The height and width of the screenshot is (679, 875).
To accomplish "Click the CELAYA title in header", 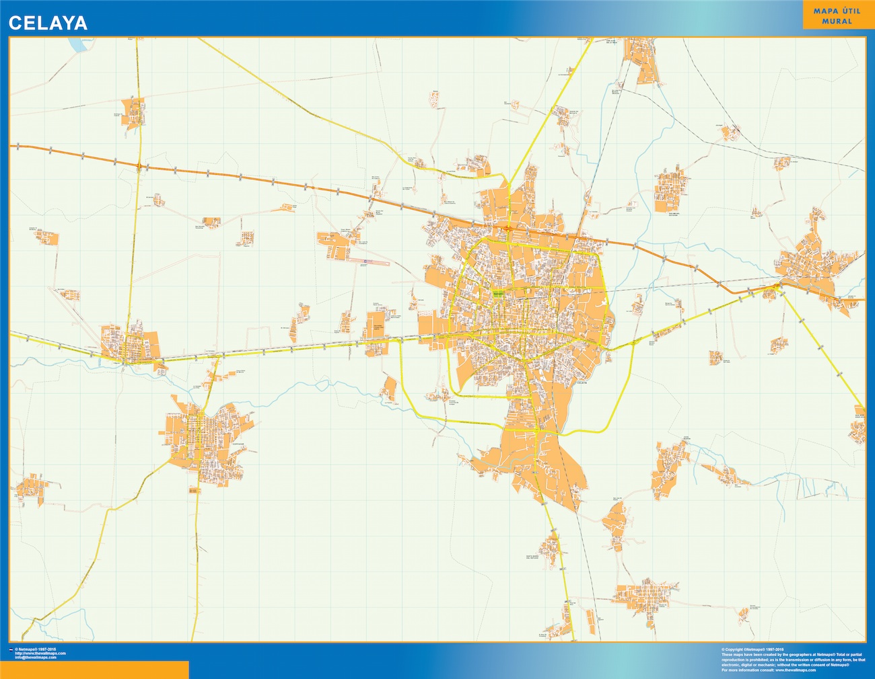I will coord(48,23).
